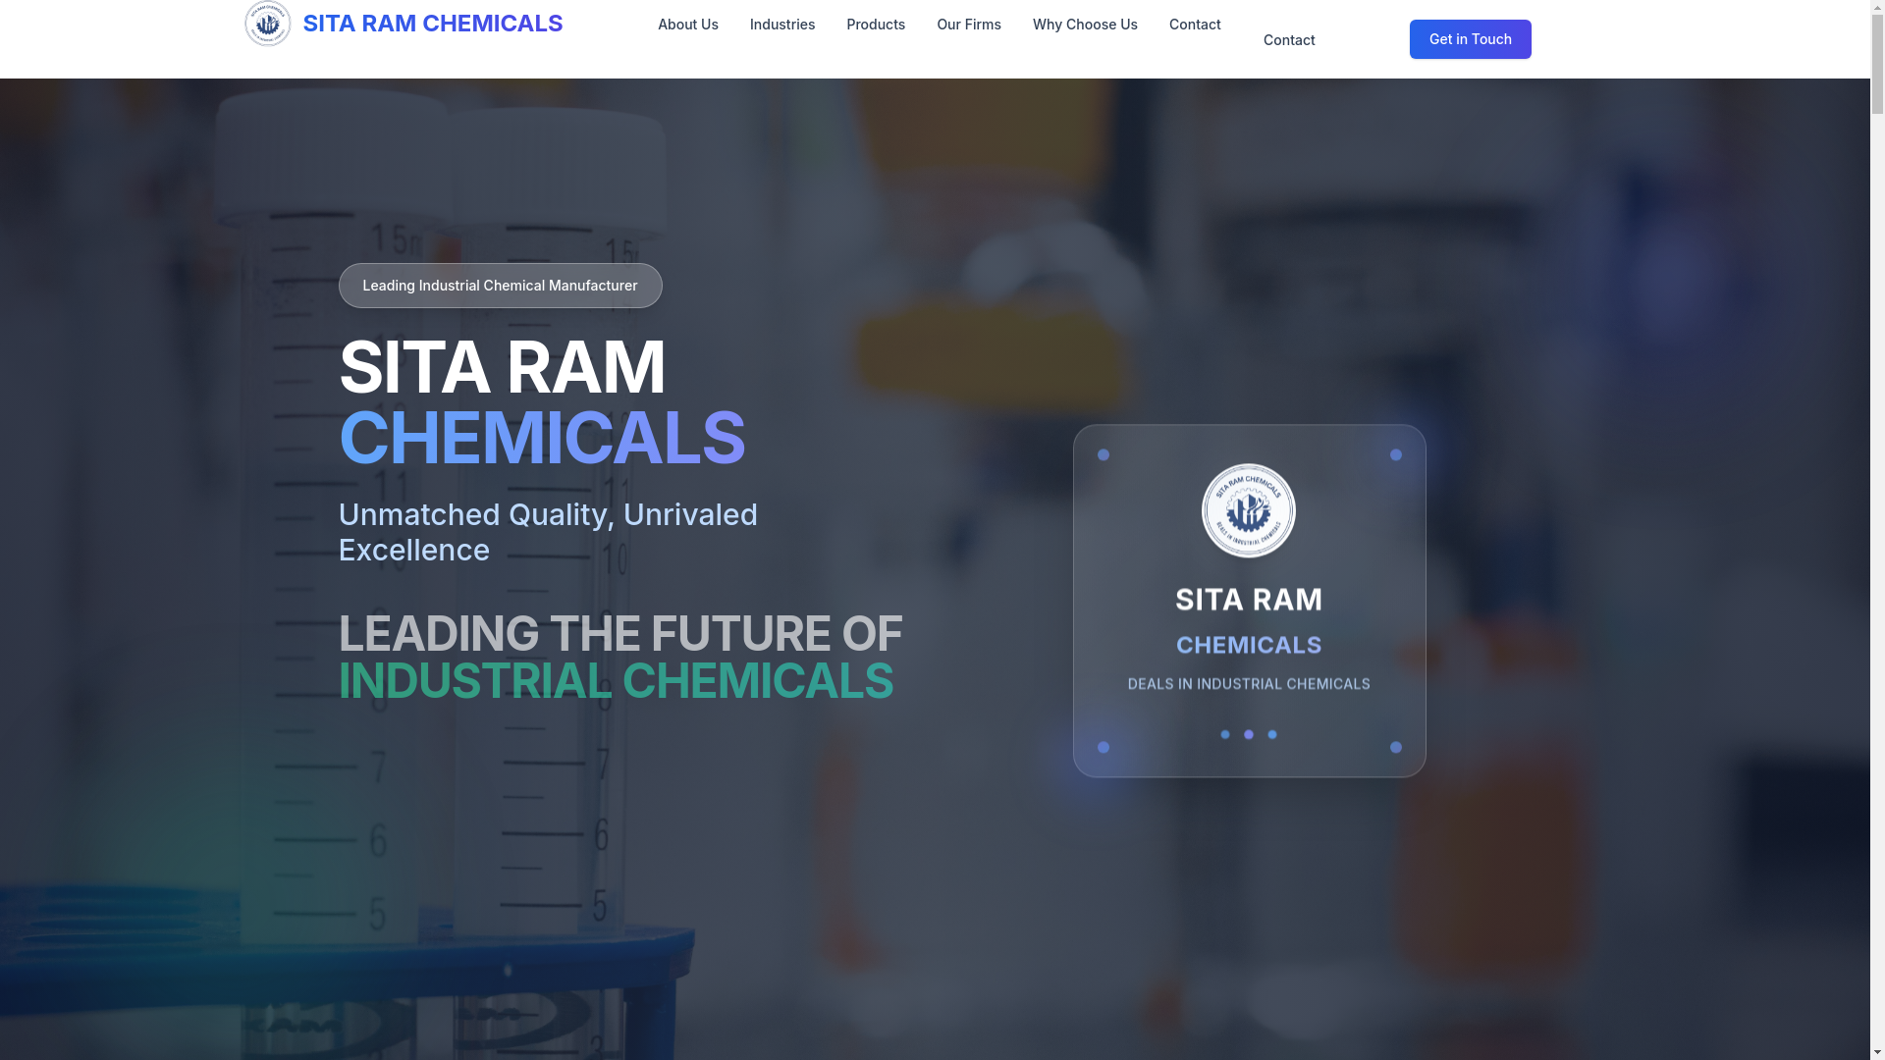Click the SITA RAM title in the card
Image resolution: width=1885 pixels, height=1060 pixels.
(x=1249, y=600)
